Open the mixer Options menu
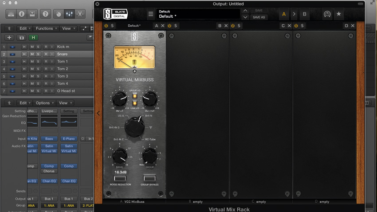The width and height of the screenshot is (377, 212). 44,103
